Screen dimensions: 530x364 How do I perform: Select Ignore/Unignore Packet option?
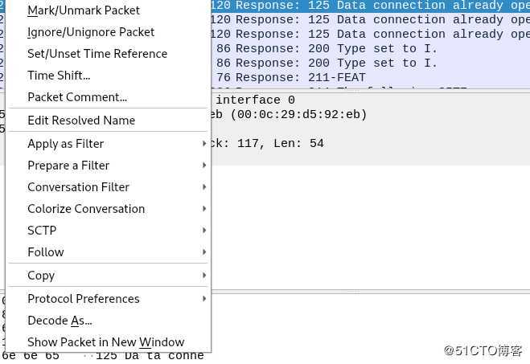(x=91, y=32)
